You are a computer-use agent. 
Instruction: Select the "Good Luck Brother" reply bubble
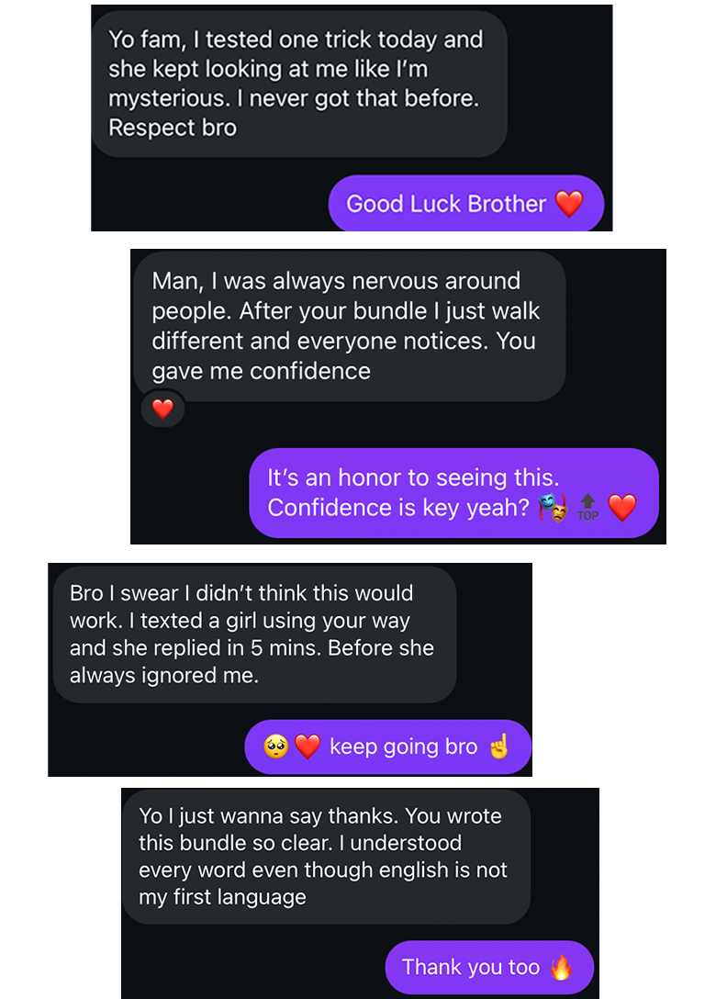(465, 204)
